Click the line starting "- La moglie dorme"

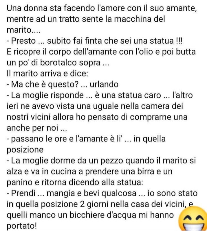point(101,161)
